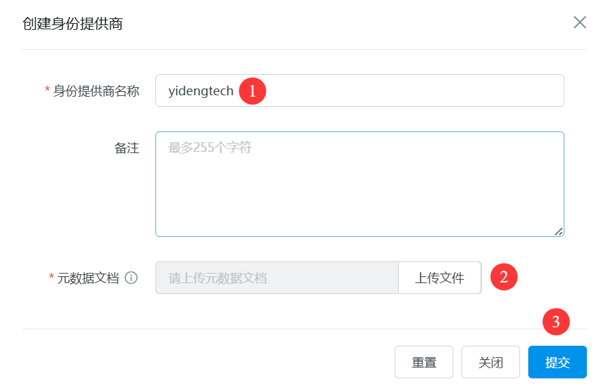Click the 请上传元数据文档 placeholder field
Screen dimensions: 608x392
pyautogui.click(x=277, y=278)
